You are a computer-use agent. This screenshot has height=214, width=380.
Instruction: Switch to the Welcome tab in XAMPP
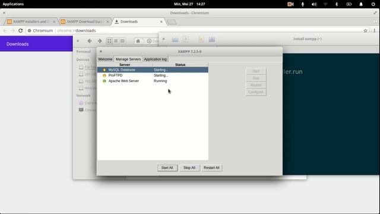(x=105, y=59)
